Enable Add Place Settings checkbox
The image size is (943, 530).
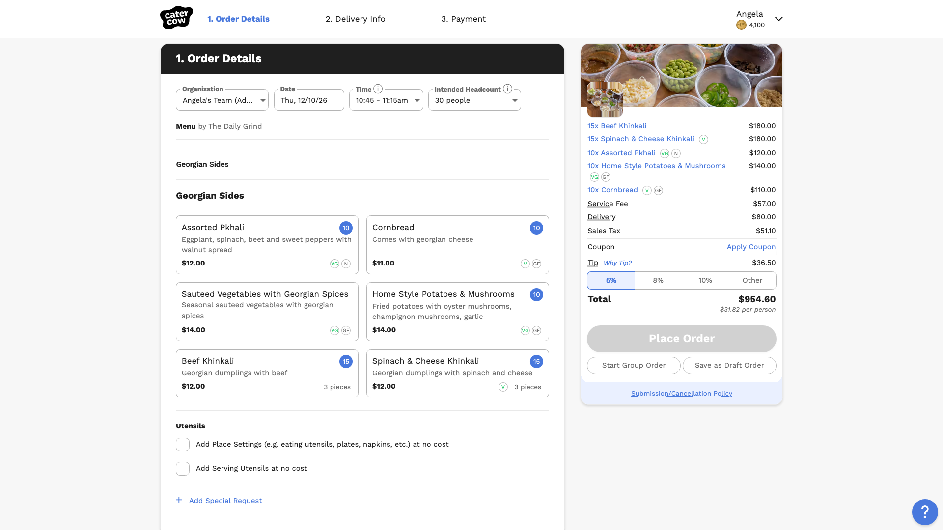point(183,445)
